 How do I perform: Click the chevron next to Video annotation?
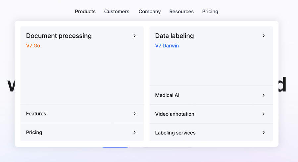coord(264,114)
